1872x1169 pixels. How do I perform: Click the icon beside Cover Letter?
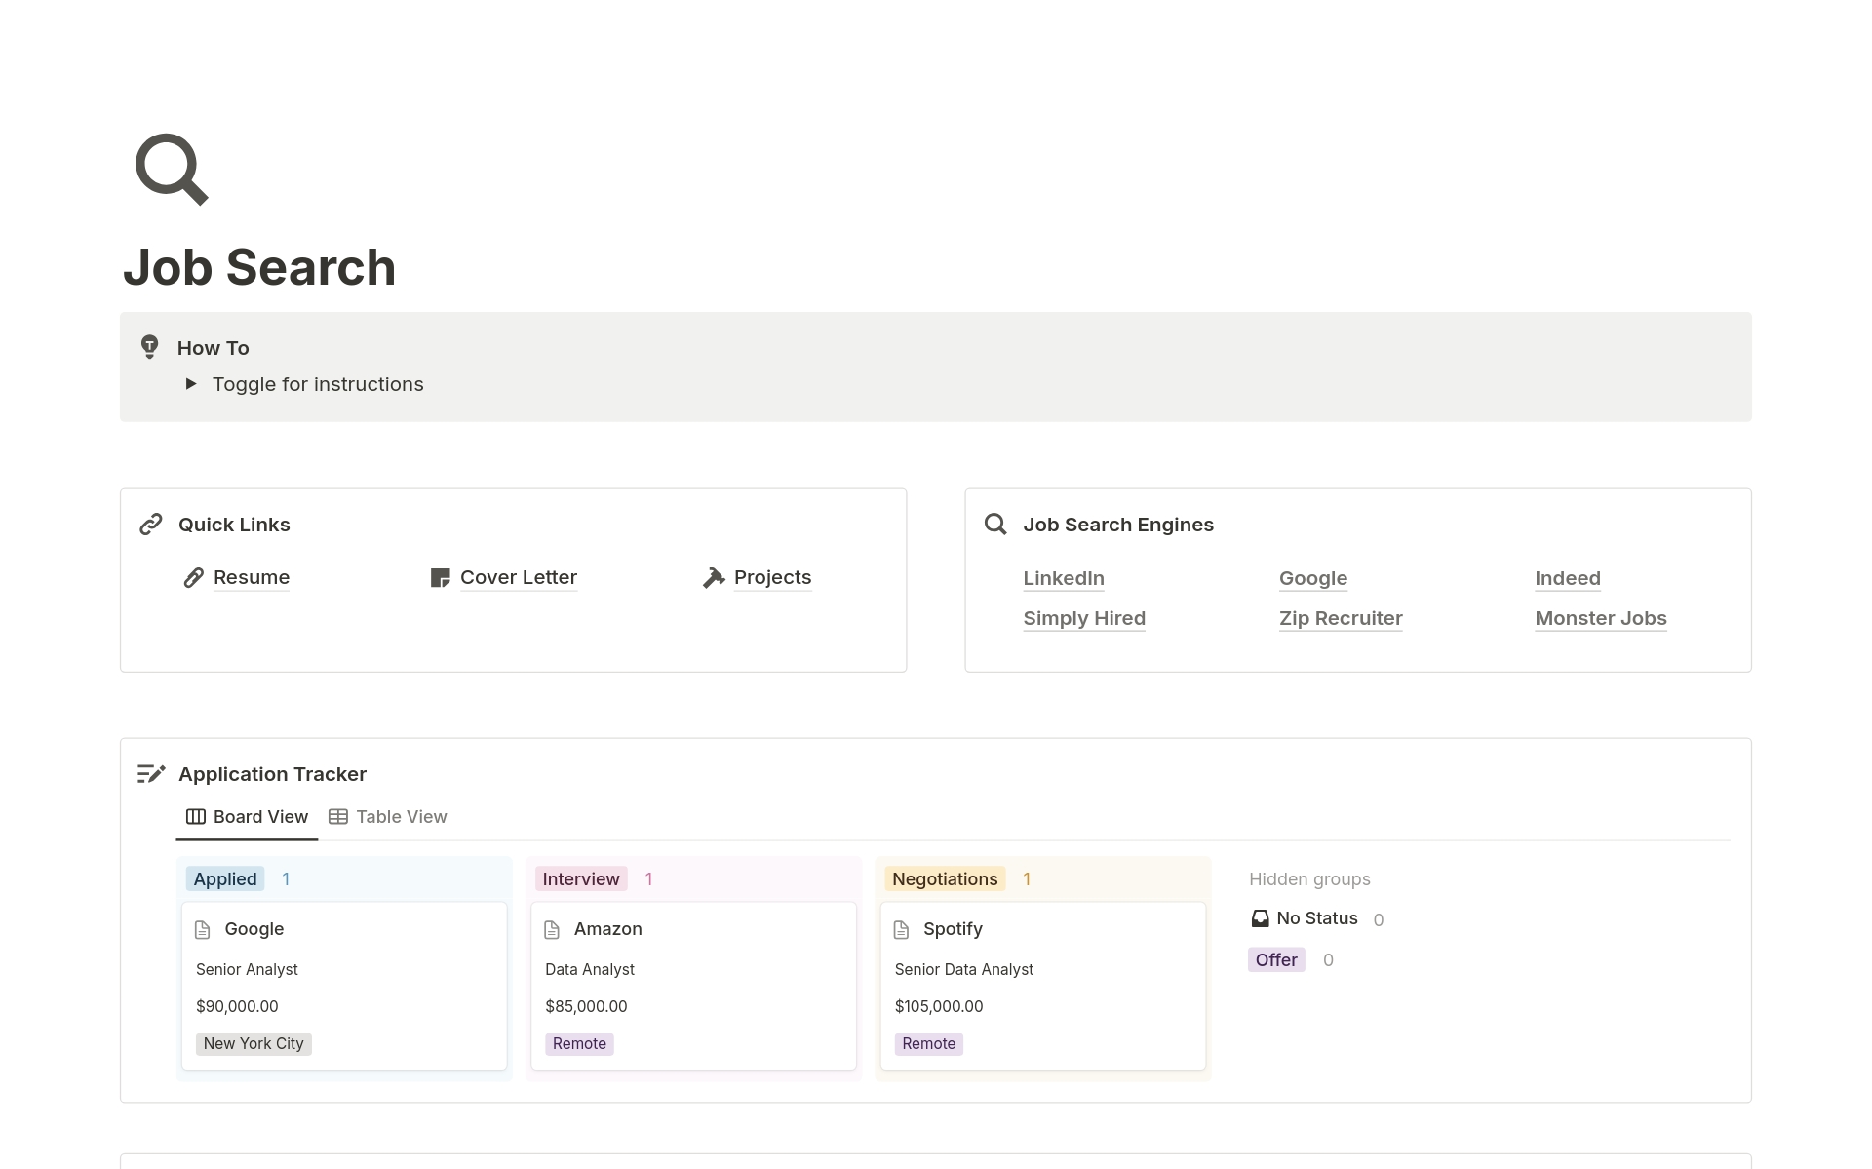[x=439, y=577]
